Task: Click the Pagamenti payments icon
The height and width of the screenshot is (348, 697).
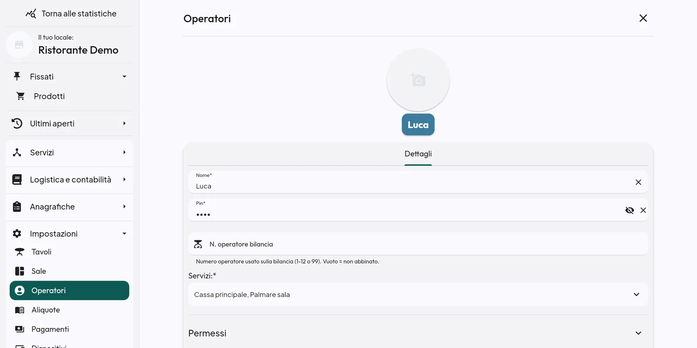Action: [x=20, y=329]
